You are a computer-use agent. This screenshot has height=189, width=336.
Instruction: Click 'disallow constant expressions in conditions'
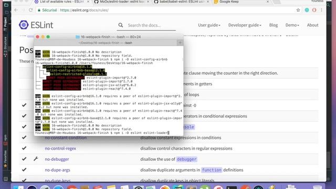181,138
